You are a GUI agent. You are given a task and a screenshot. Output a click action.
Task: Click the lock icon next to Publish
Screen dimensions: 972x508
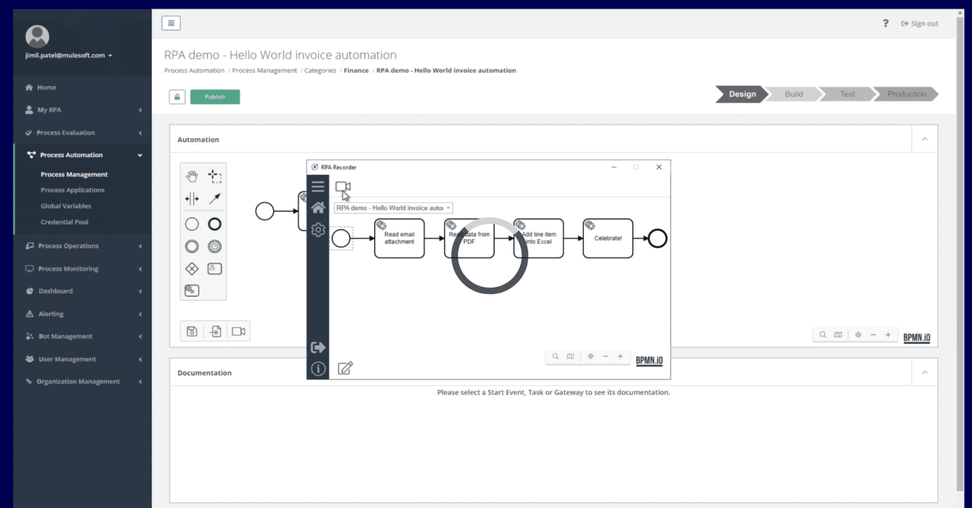pyautogui.click(x=177, y=97)
